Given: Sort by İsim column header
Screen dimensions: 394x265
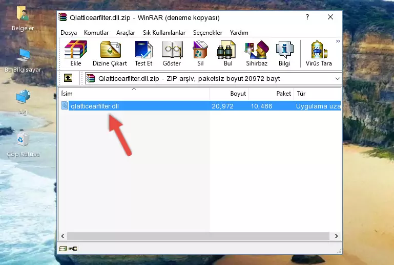Looking at the screenshot, I should (x=134, y=94).
